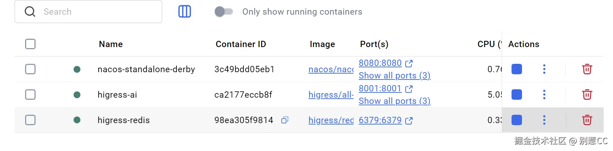Image resolution: width=613 pixels, height=151 pixels.
Task: Stop the higress-ai container
Action: pos(516,95)
